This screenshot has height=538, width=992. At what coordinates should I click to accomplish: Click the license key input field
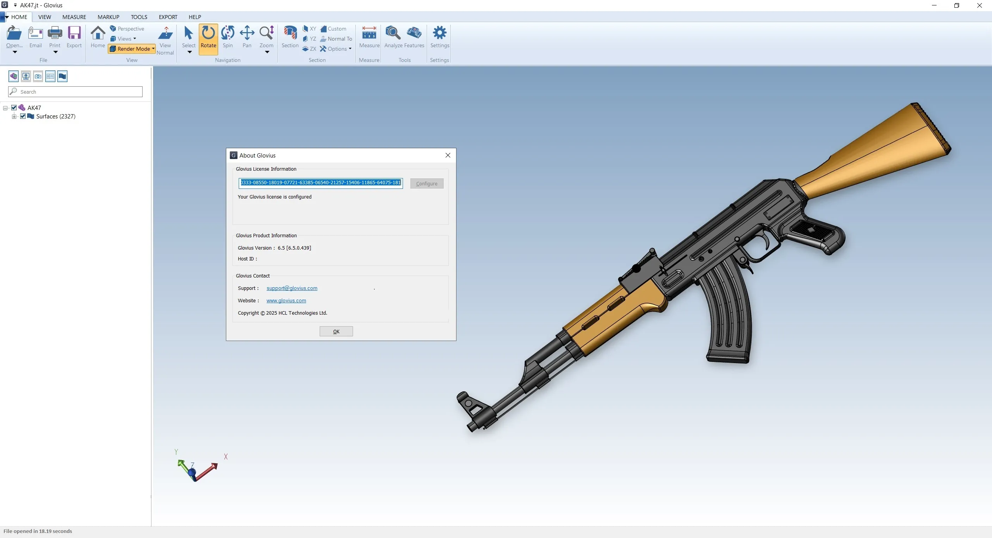point(321,183)
